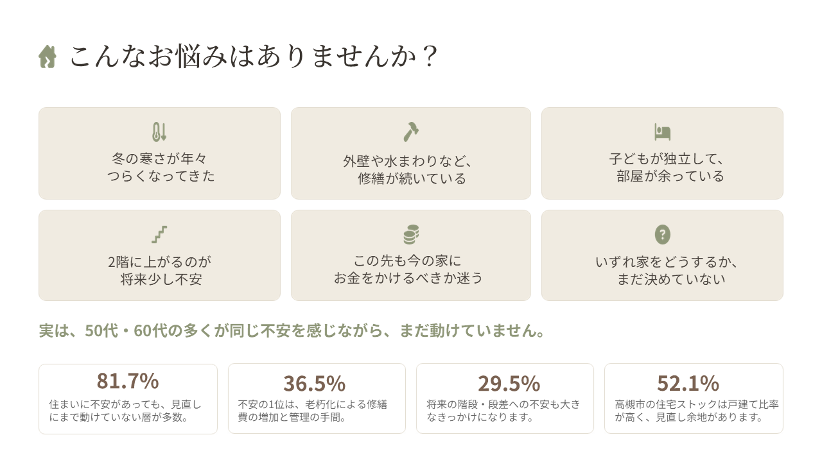822x462 pixels.
Task: Click the green 実は、50代・60代 subheading
Action: coord(292,330)
